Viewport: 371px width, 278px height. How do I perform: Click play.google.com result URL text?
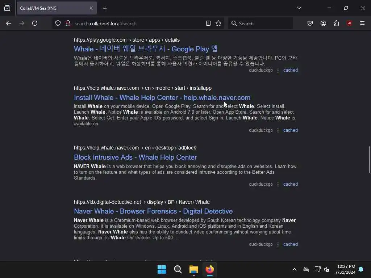(x=127, y=40)
